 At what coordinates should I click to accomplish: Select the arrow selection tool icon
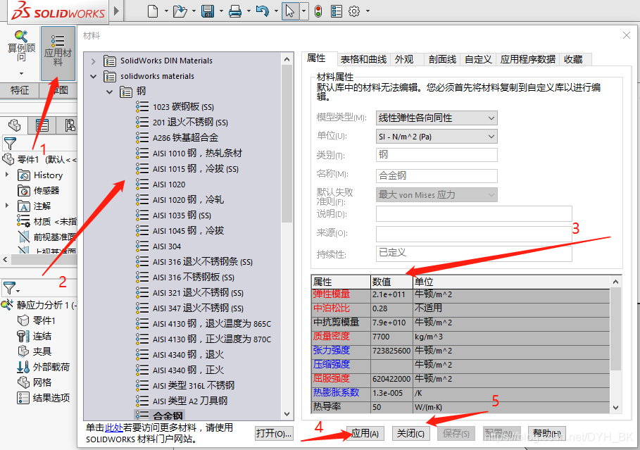[290, 11]
